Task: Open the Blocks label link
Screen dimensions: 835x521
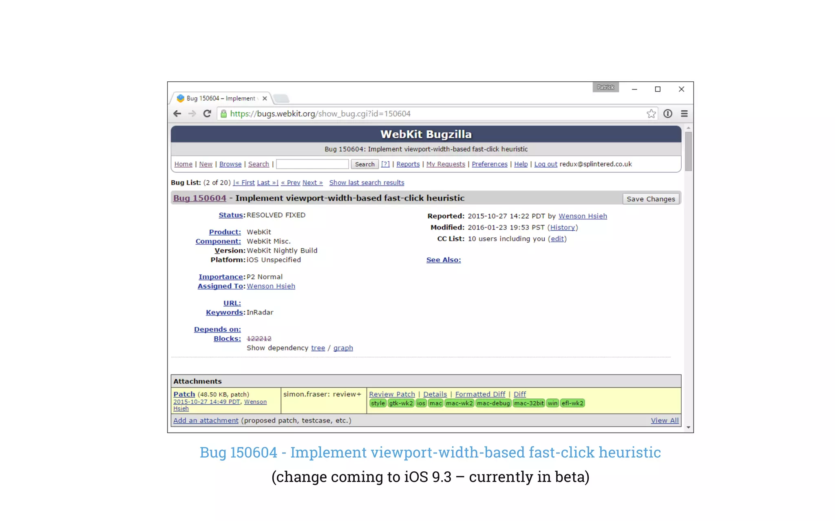Action: click(227, 339)
